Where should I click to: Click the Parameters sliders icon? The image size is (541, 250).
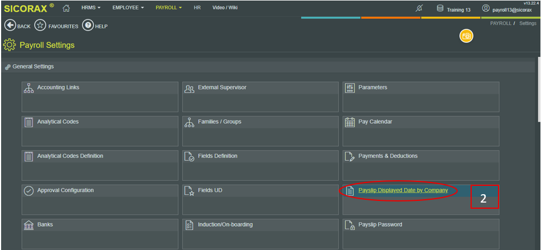click(x=350, y=88)
